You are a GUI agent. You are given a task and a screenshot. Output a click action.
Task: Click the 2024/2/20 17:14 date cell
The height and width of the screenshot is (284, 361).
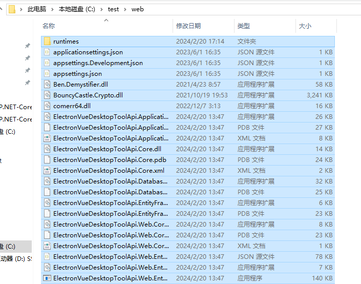click(x=200, y=41)
